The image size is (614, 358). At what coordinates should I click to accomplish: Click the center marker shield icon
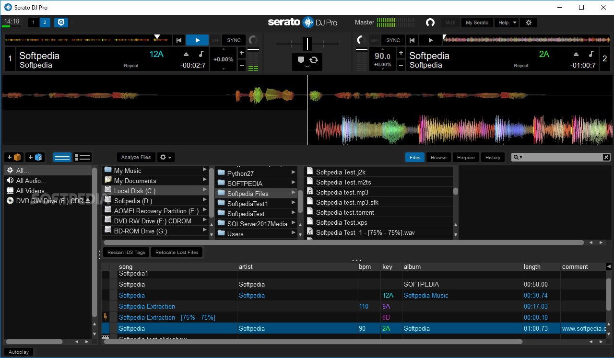click(301, 60)
